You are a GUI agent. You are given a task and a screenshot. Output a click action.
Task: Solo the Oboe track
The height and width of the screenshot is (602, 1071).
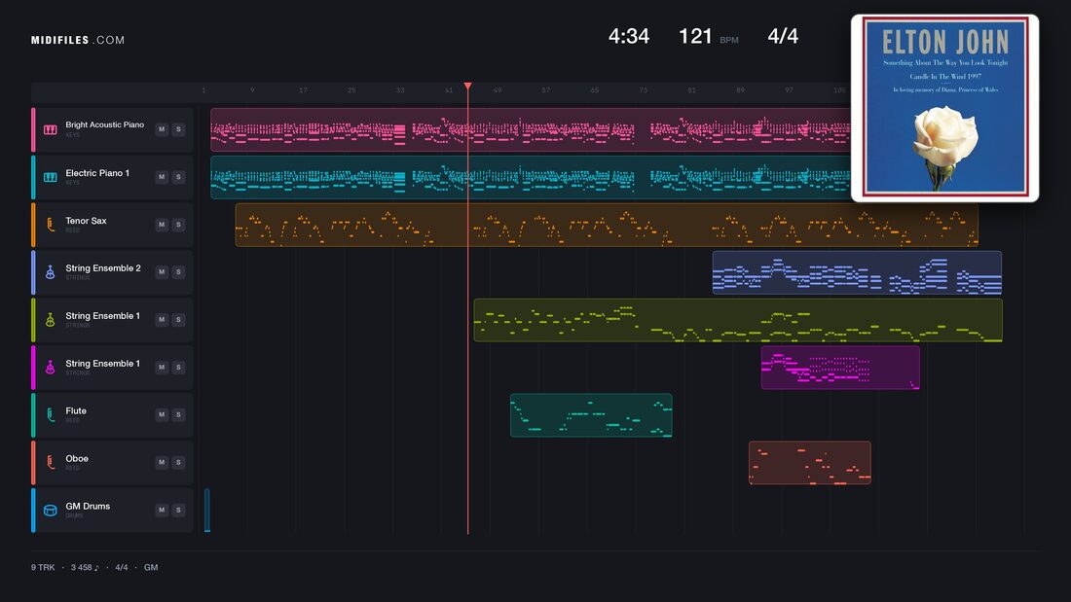click(178, 462)
